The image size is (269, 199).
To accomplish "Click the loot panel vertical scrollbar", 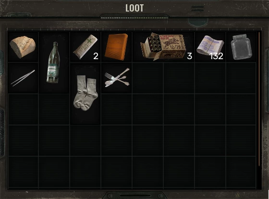I will (259, 99).
